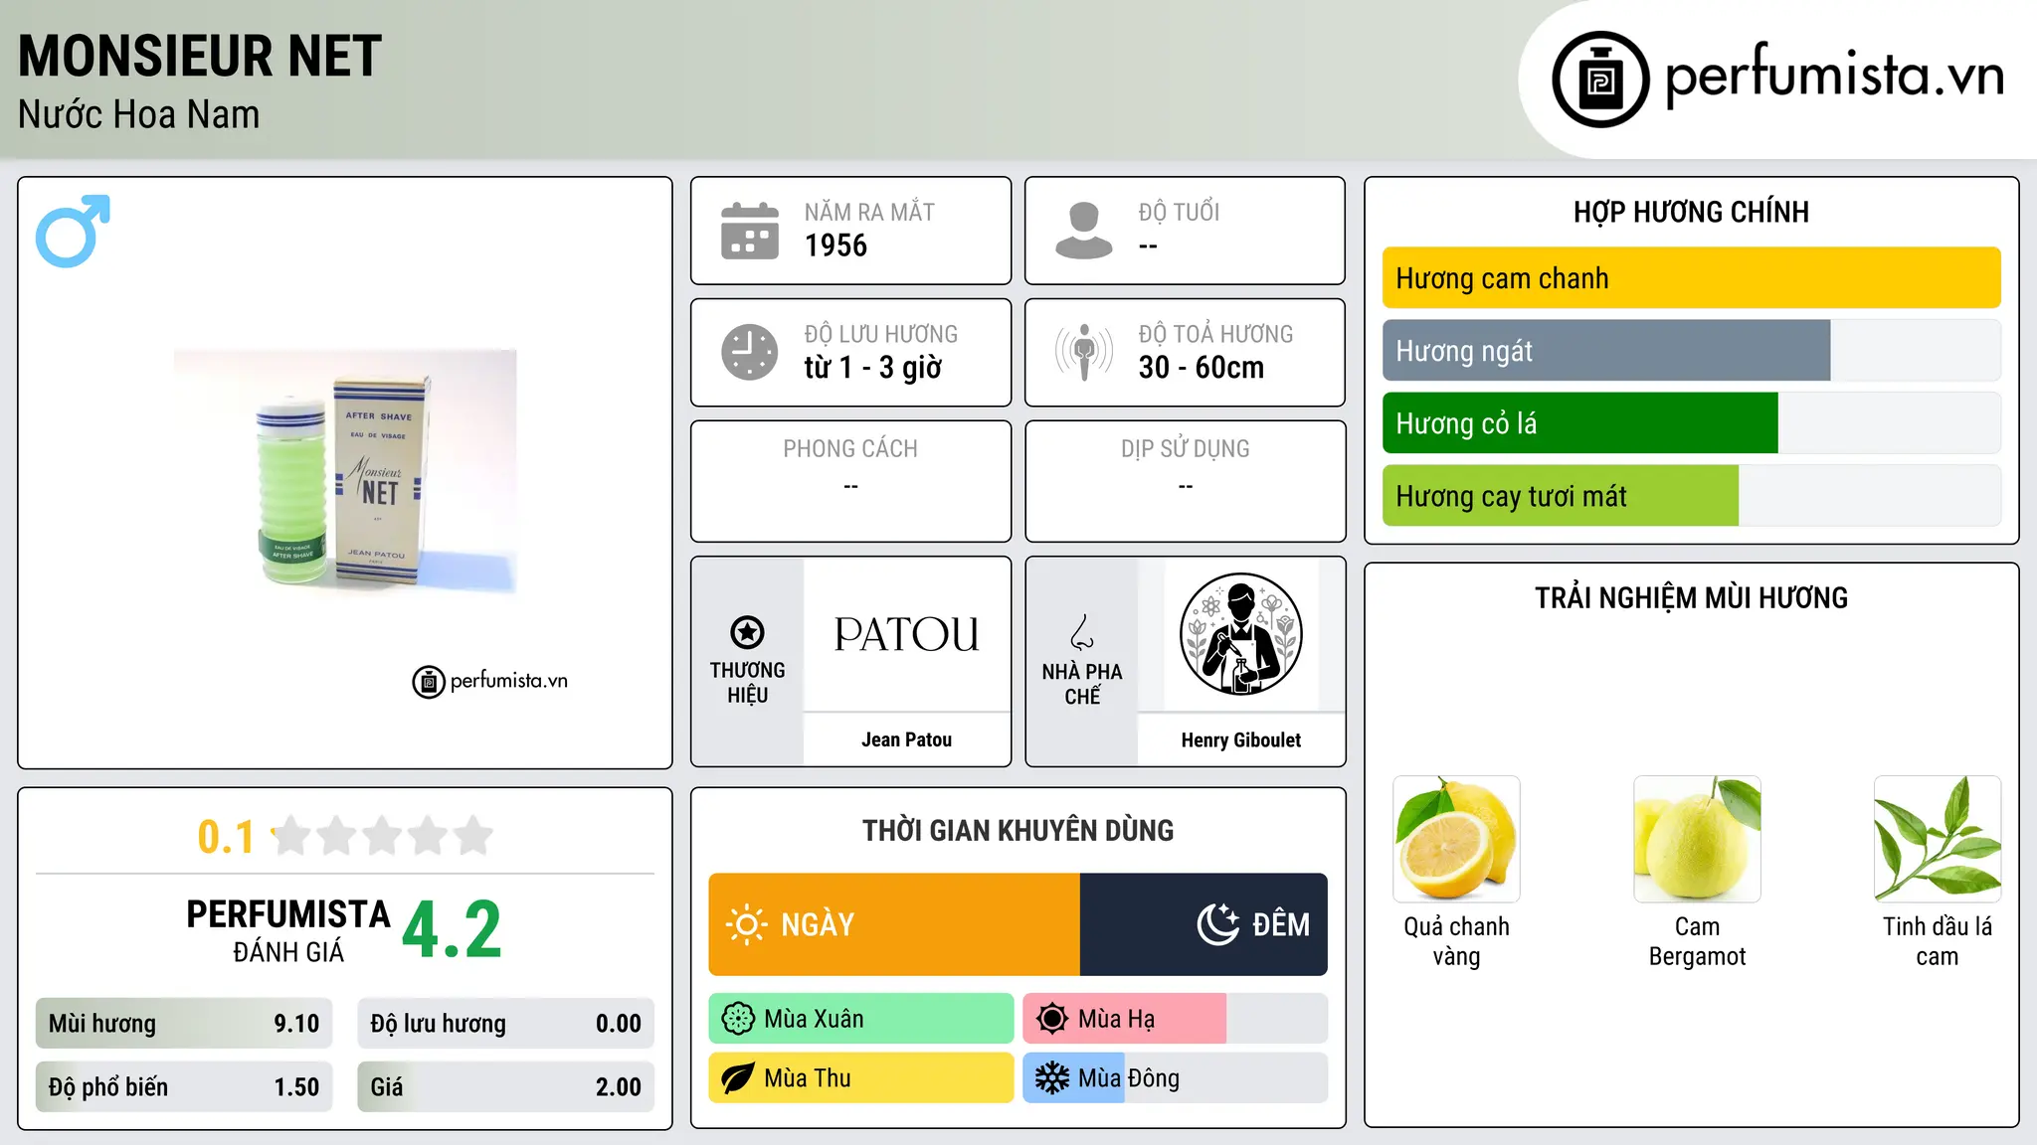This screenshot has width=2037, height=1145.
Task: Open the Monsieur Net bottle product photo
Action: click(x=345, y=472)
